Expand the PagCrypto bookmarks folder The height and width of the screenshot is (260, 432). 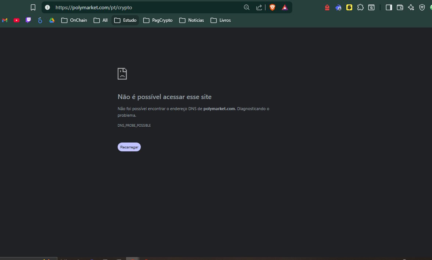(158, 20)
